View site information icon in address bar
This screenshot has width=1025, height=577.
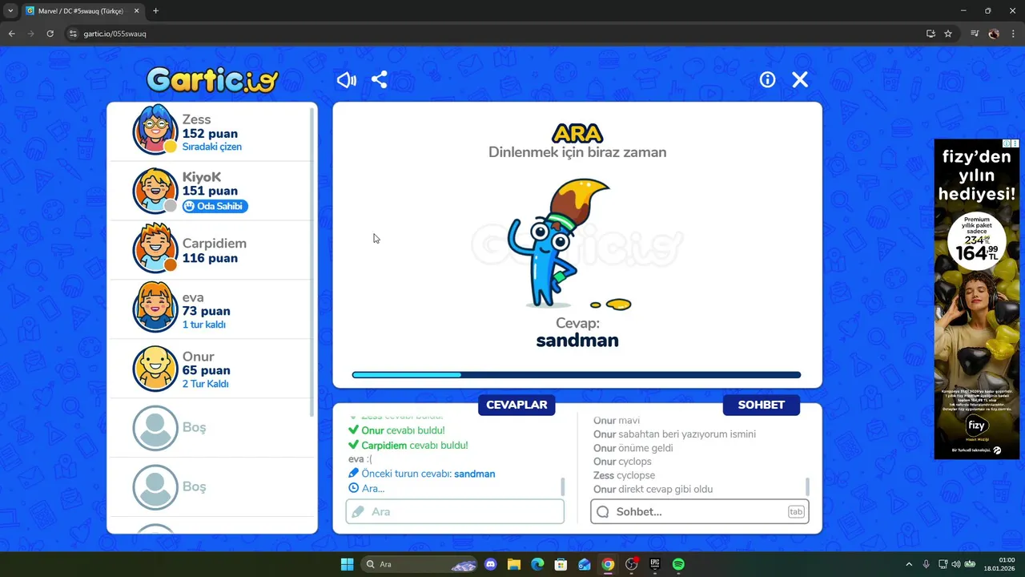point(73,34)
